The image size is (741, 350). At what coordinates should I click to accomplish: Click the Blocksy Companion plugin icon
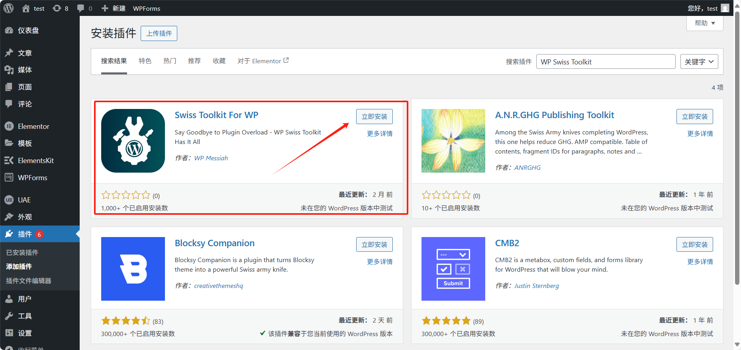(133, 269)
